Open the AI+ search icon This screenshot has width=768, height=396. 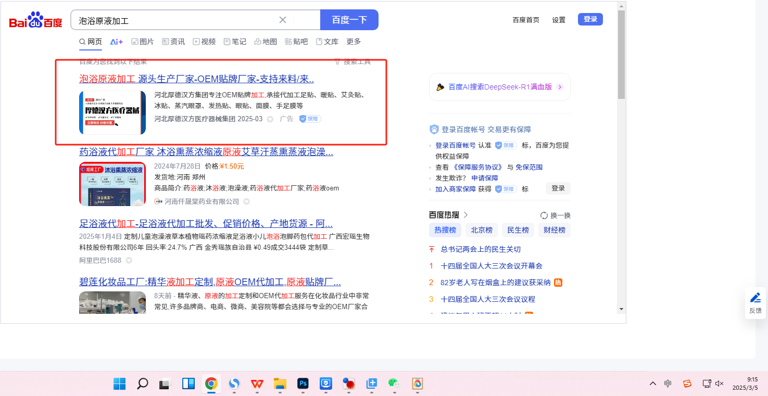point(117,42)
